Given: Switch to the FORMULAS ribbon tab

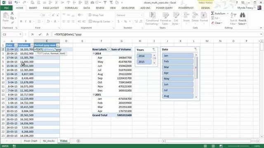Looking at the screenshot, I should 71,8.
